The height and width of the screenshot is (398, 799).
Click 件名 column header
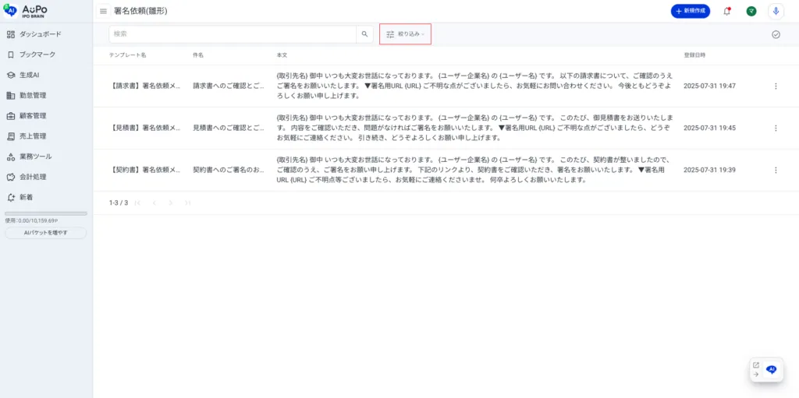pos(198,55)
